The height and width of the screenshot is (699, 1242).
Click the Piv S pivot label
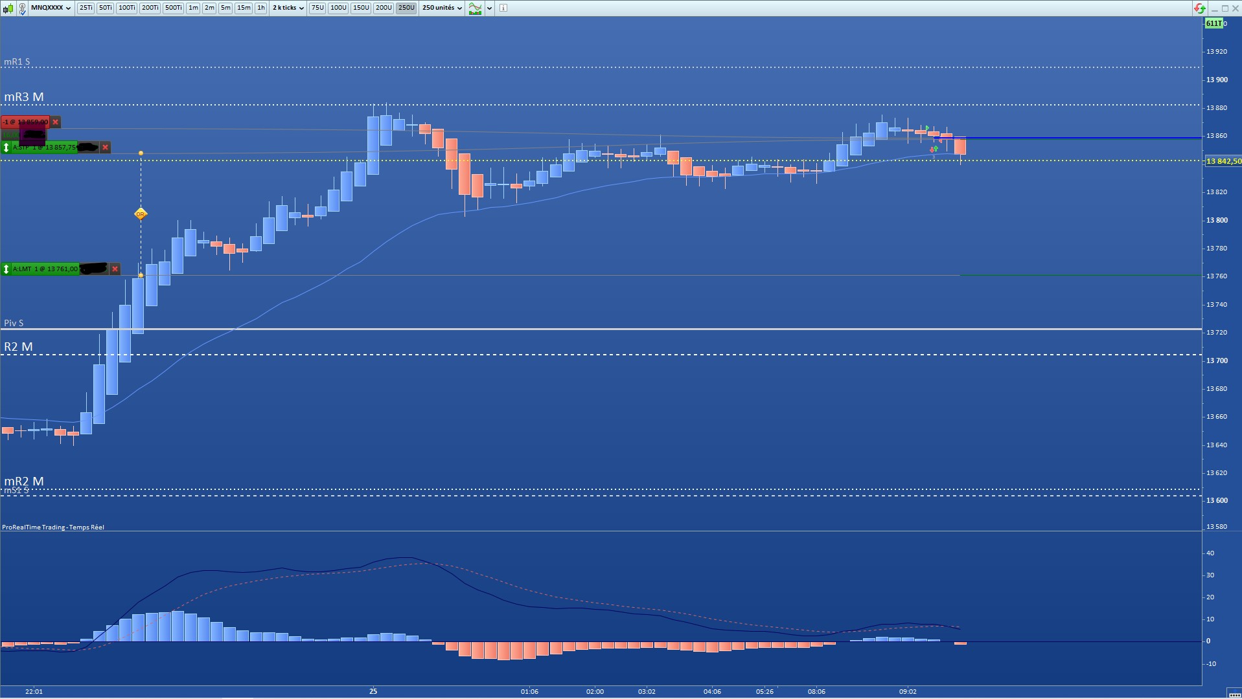tap(14, 323)
